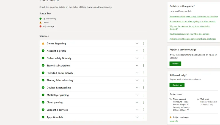Screen dimensions: 220x125
Task: Click the Up and running green key icon
Action: pos(40,19)
